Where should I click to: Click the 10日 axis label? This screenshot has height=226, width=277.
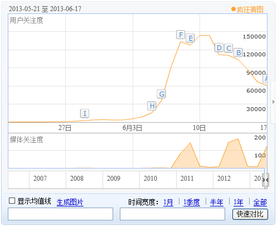coord(199,128)
